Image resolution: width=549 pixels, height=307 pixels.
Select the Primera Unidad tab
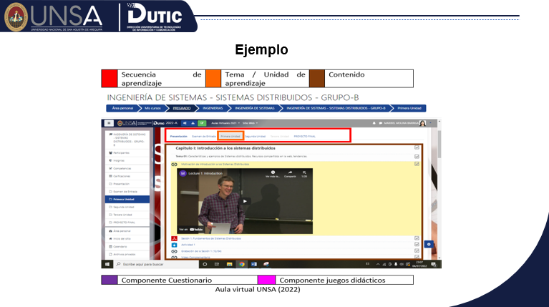tap(230, 136)
